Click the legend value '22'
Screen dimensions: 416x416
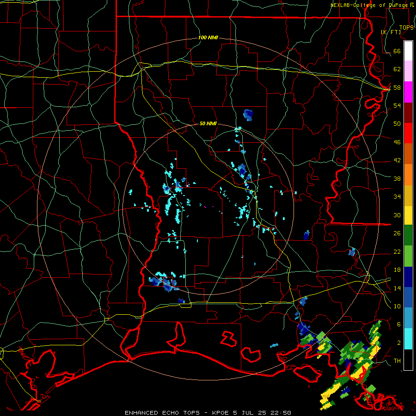coord(397,251)
